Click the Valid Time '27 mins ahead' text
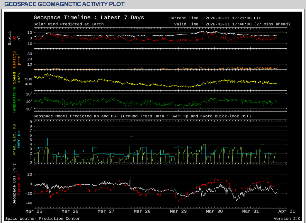This screenshot has height=223, width=306. 272,24
